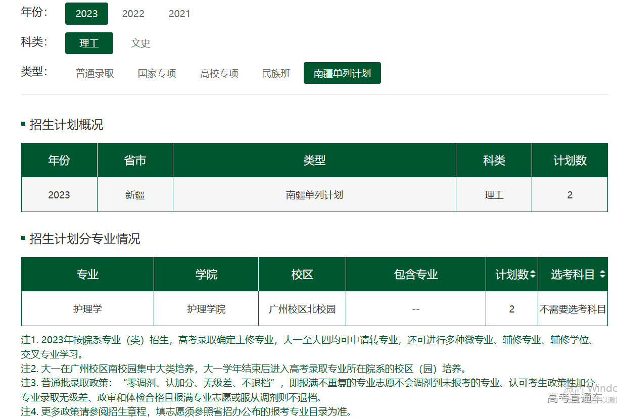Screen dimensions: 617x418
Task: Sort by 计划数 using the arrow icon
Action: (x=533, y=275)
